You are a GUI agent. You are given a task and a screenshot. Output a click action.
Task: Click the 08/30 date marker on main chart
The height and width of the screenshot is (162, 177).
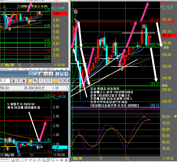(x=79, y=159)
